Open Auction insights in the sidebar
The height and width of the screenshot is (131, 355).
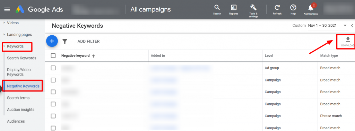tap(21, 110)
